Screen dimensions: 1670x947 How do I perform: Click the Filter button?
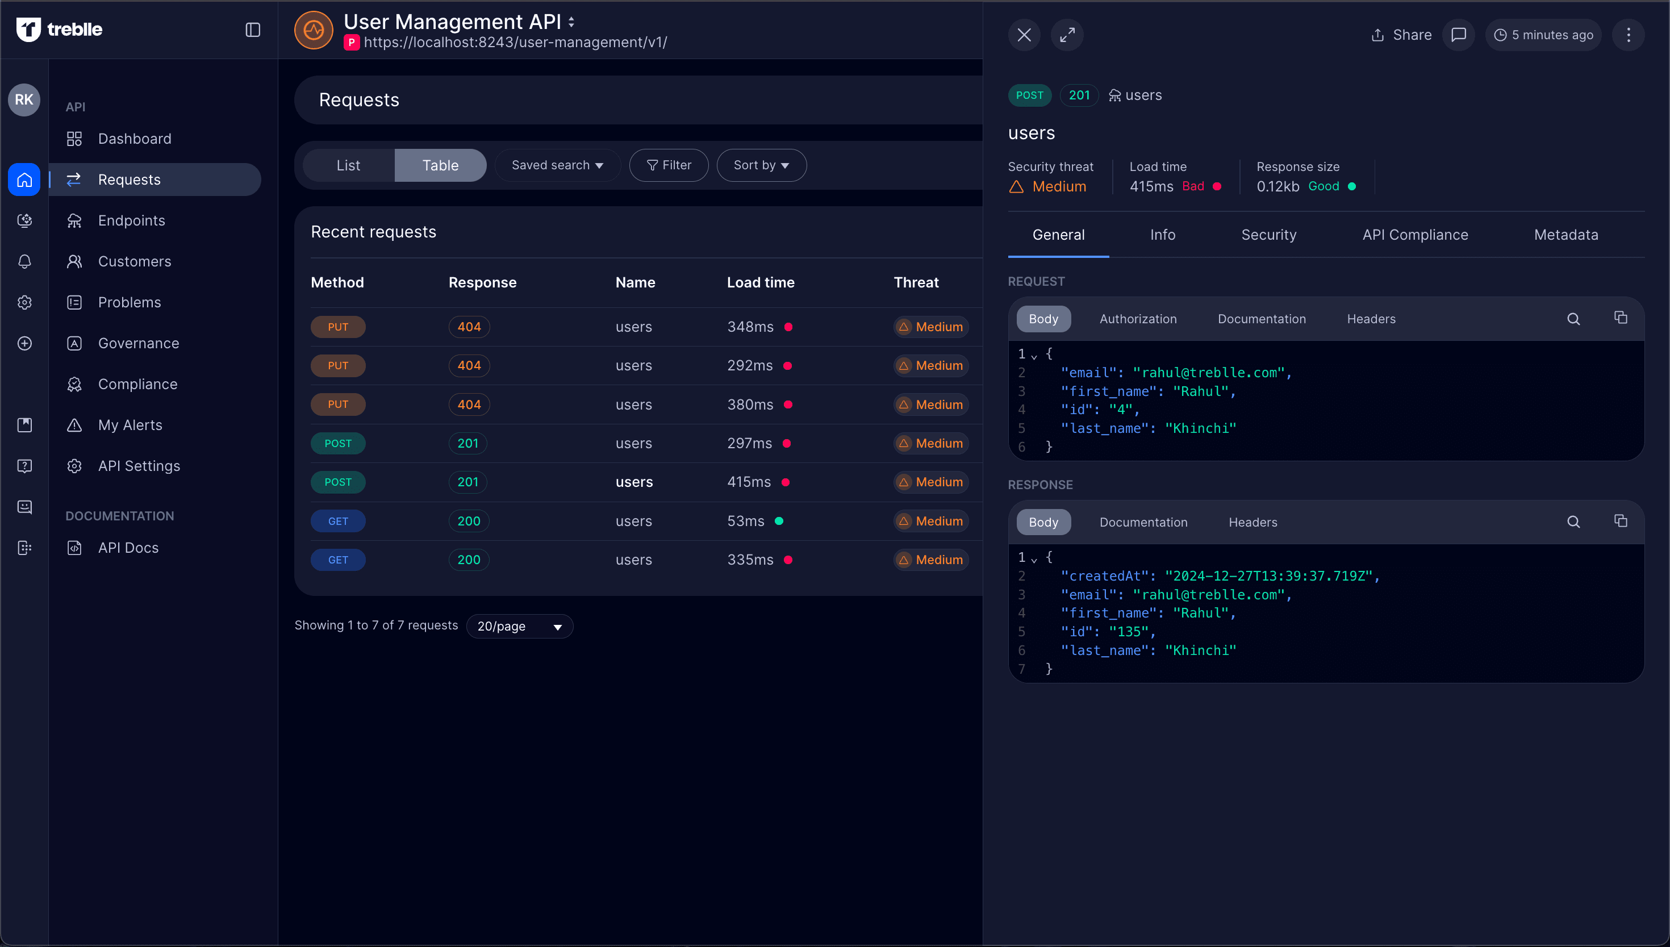point(669,165)
